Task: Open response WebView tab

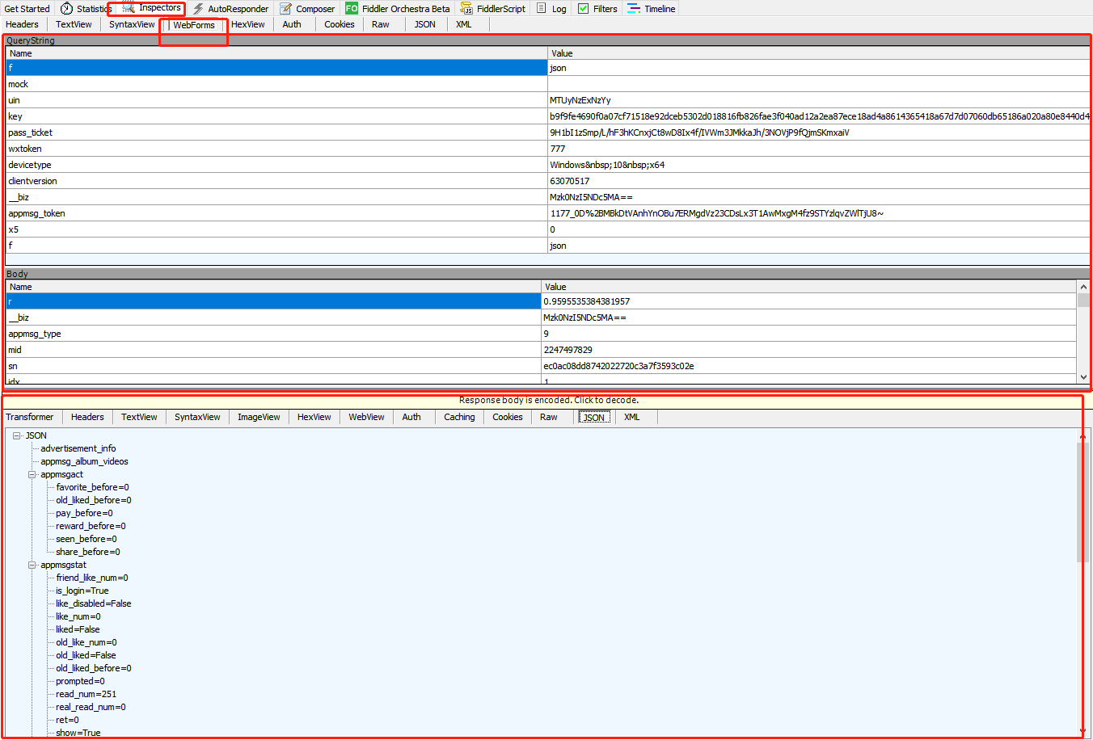Action: tap(366, 417)
